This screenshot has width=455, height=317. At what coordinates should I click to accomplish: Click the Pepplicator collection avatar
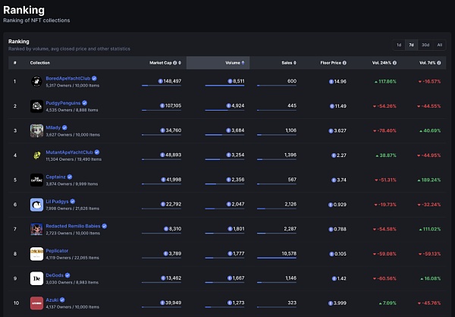click(36, 253)
